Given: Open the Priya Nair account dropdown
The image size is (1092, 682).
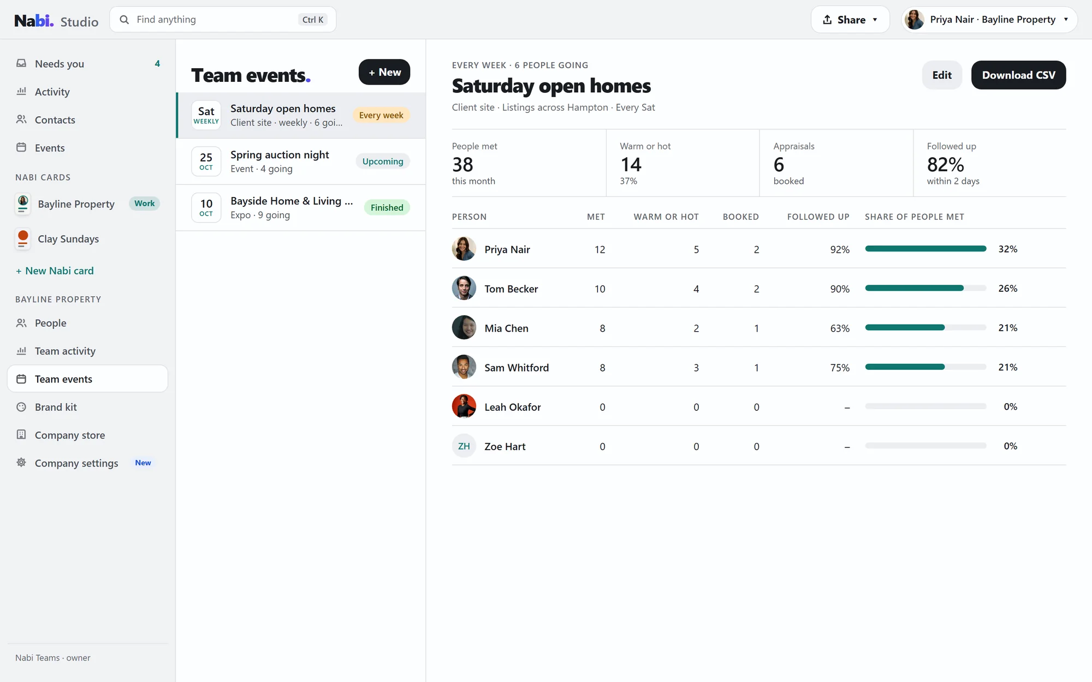Looking at the screenshot, I should pyautogui.click(x=989, y=20).
